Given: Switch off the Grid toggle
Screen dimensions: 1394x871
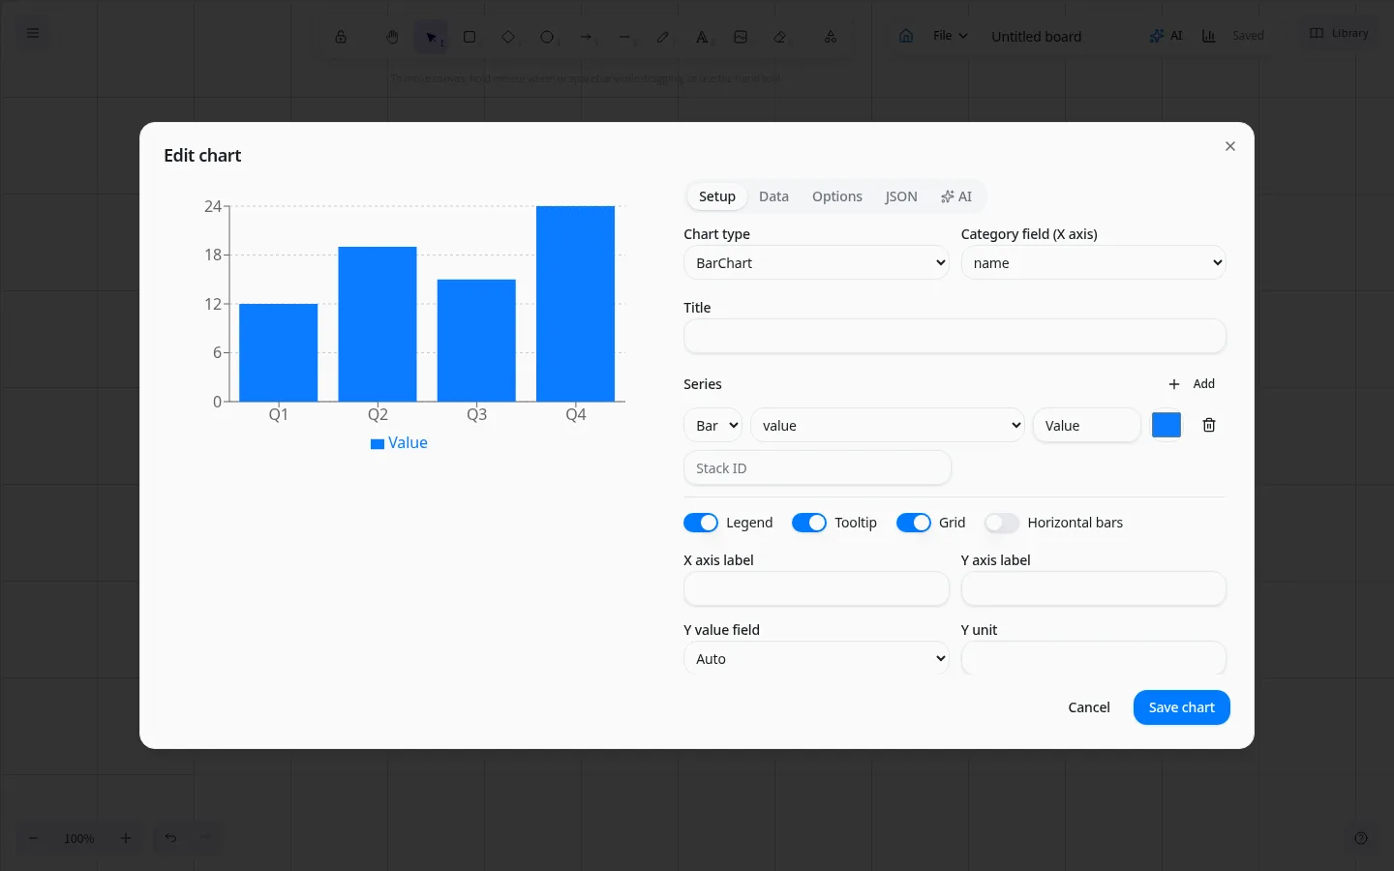Looking at the screenshot, I should 914,523.
